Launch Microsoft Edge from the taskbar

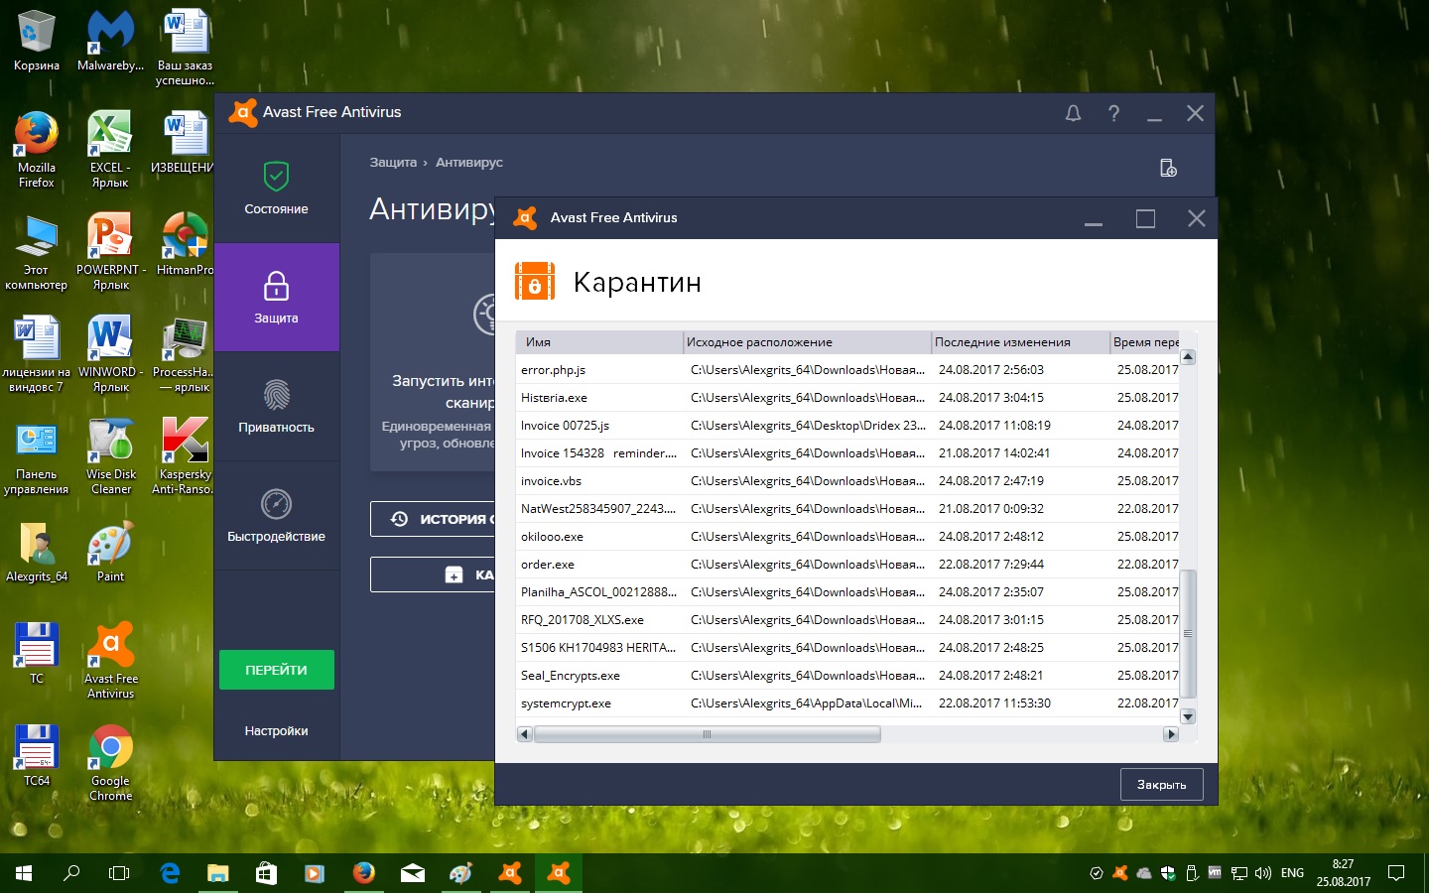coord(170,873)
